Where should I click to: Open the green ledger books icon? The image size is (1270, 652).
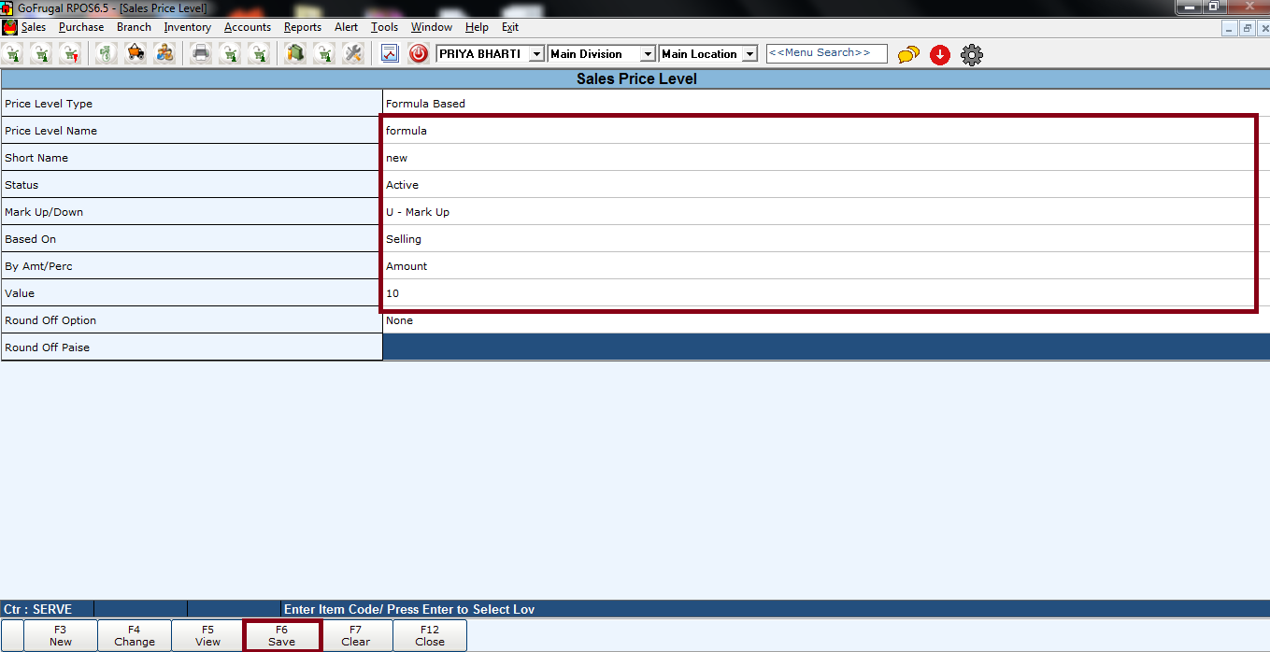tap(295, 53)
